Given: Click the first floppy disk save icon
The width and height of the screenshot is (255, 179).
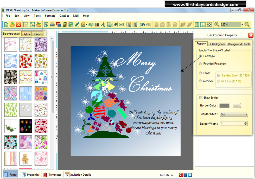Looking at the screenshot, I should [x=26, y=25].
